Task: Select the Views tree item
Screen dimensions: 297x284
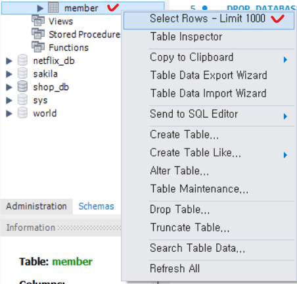Action: coord(61,22)
